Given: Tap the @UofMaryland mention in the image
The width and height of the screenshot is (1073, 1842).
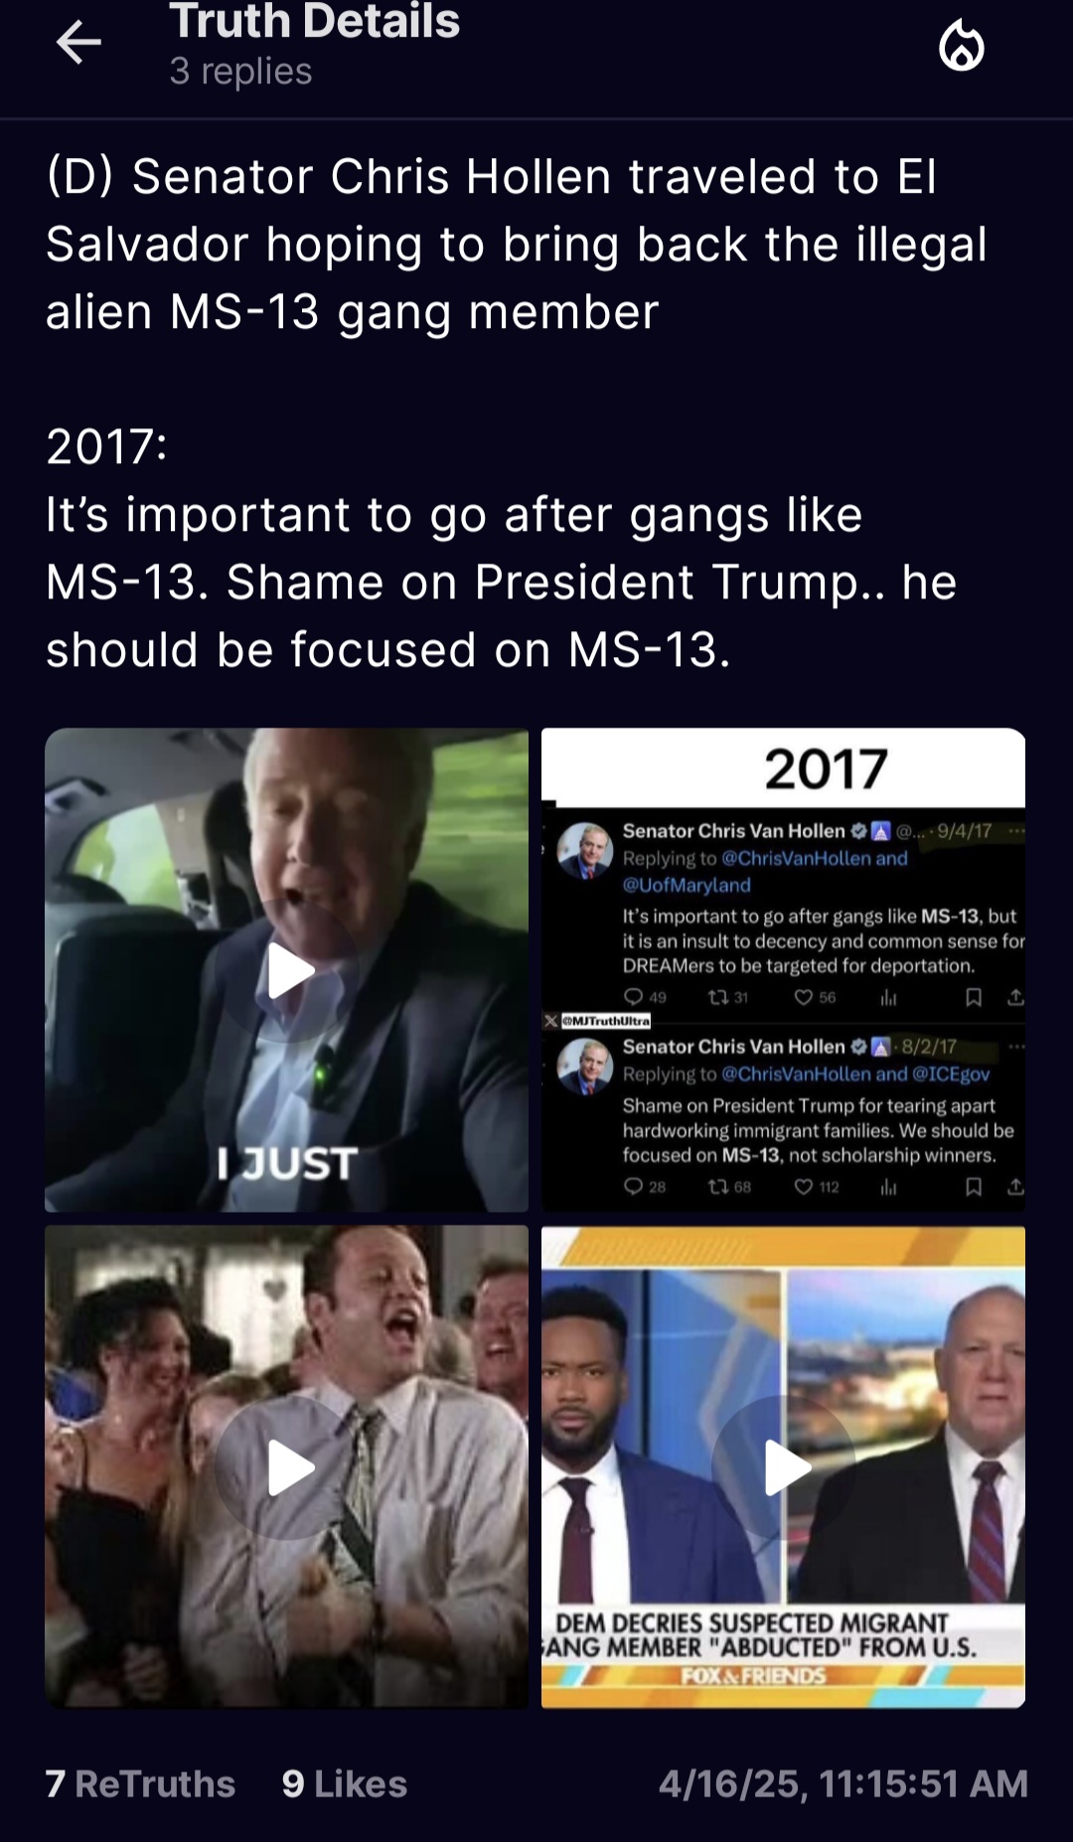Looking at the screenshot, I should click(687, 885).
